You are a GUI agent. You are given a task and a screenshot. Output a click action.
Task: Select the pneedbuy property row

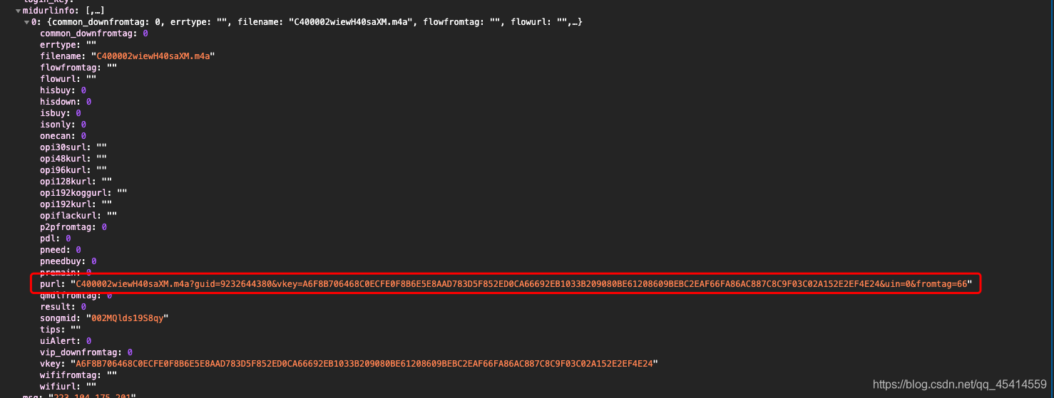(68, 261)
